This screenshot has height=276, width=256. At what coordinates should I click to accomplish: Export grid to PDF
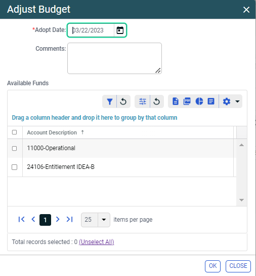click(x=187, y=101)
